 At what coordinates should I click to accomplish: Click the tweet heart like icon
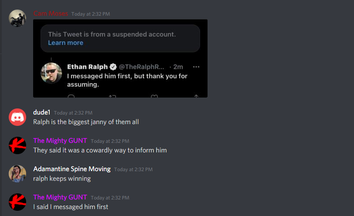pos(154,96)
